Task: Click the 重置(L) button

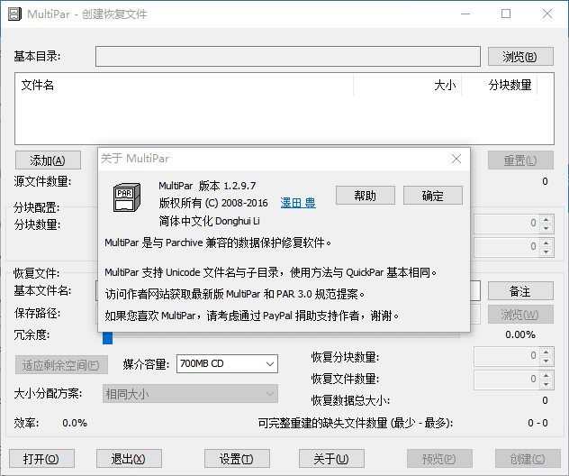Action: coord(520,160)
